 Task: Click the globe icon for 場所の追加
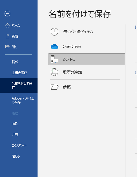tap(54, 72)
